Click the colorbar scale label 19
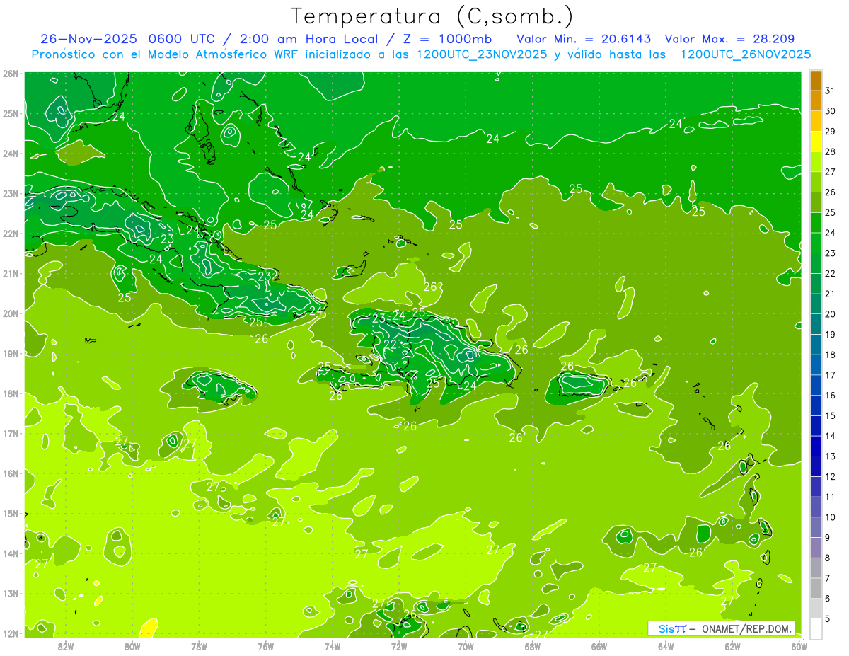Image resolution: width=849 pixels, height=656 pixels. click(830, 335)
